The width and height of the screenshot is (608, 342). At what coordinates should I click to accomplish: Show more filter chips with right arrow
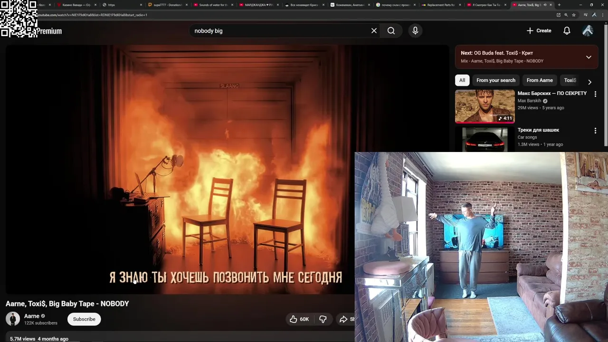[589, 82]
